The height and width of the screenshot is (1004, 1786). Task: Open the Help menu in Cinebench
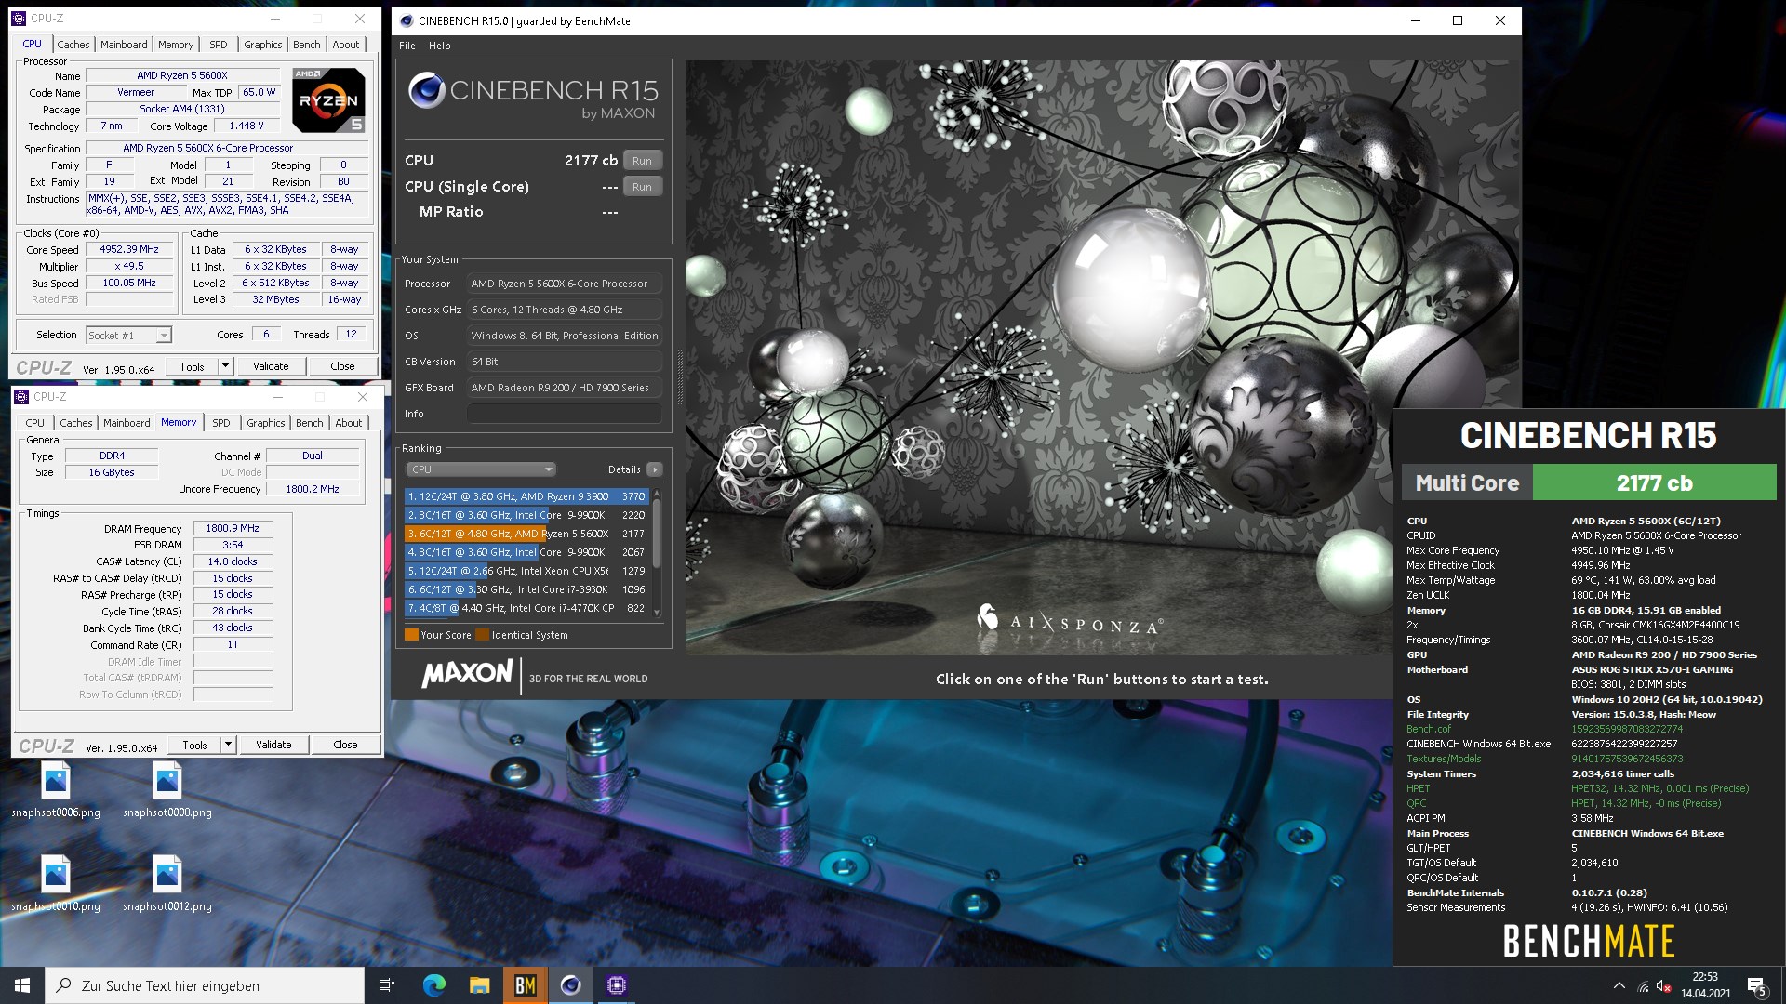click(x=440, y=46)
